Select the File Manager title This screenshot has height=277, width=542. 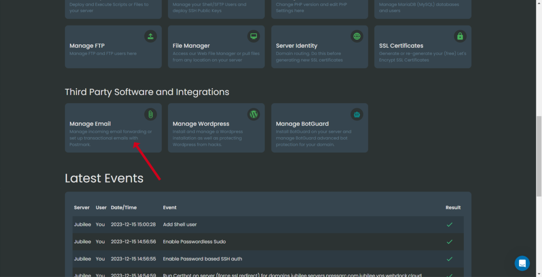tap(191, 46)
